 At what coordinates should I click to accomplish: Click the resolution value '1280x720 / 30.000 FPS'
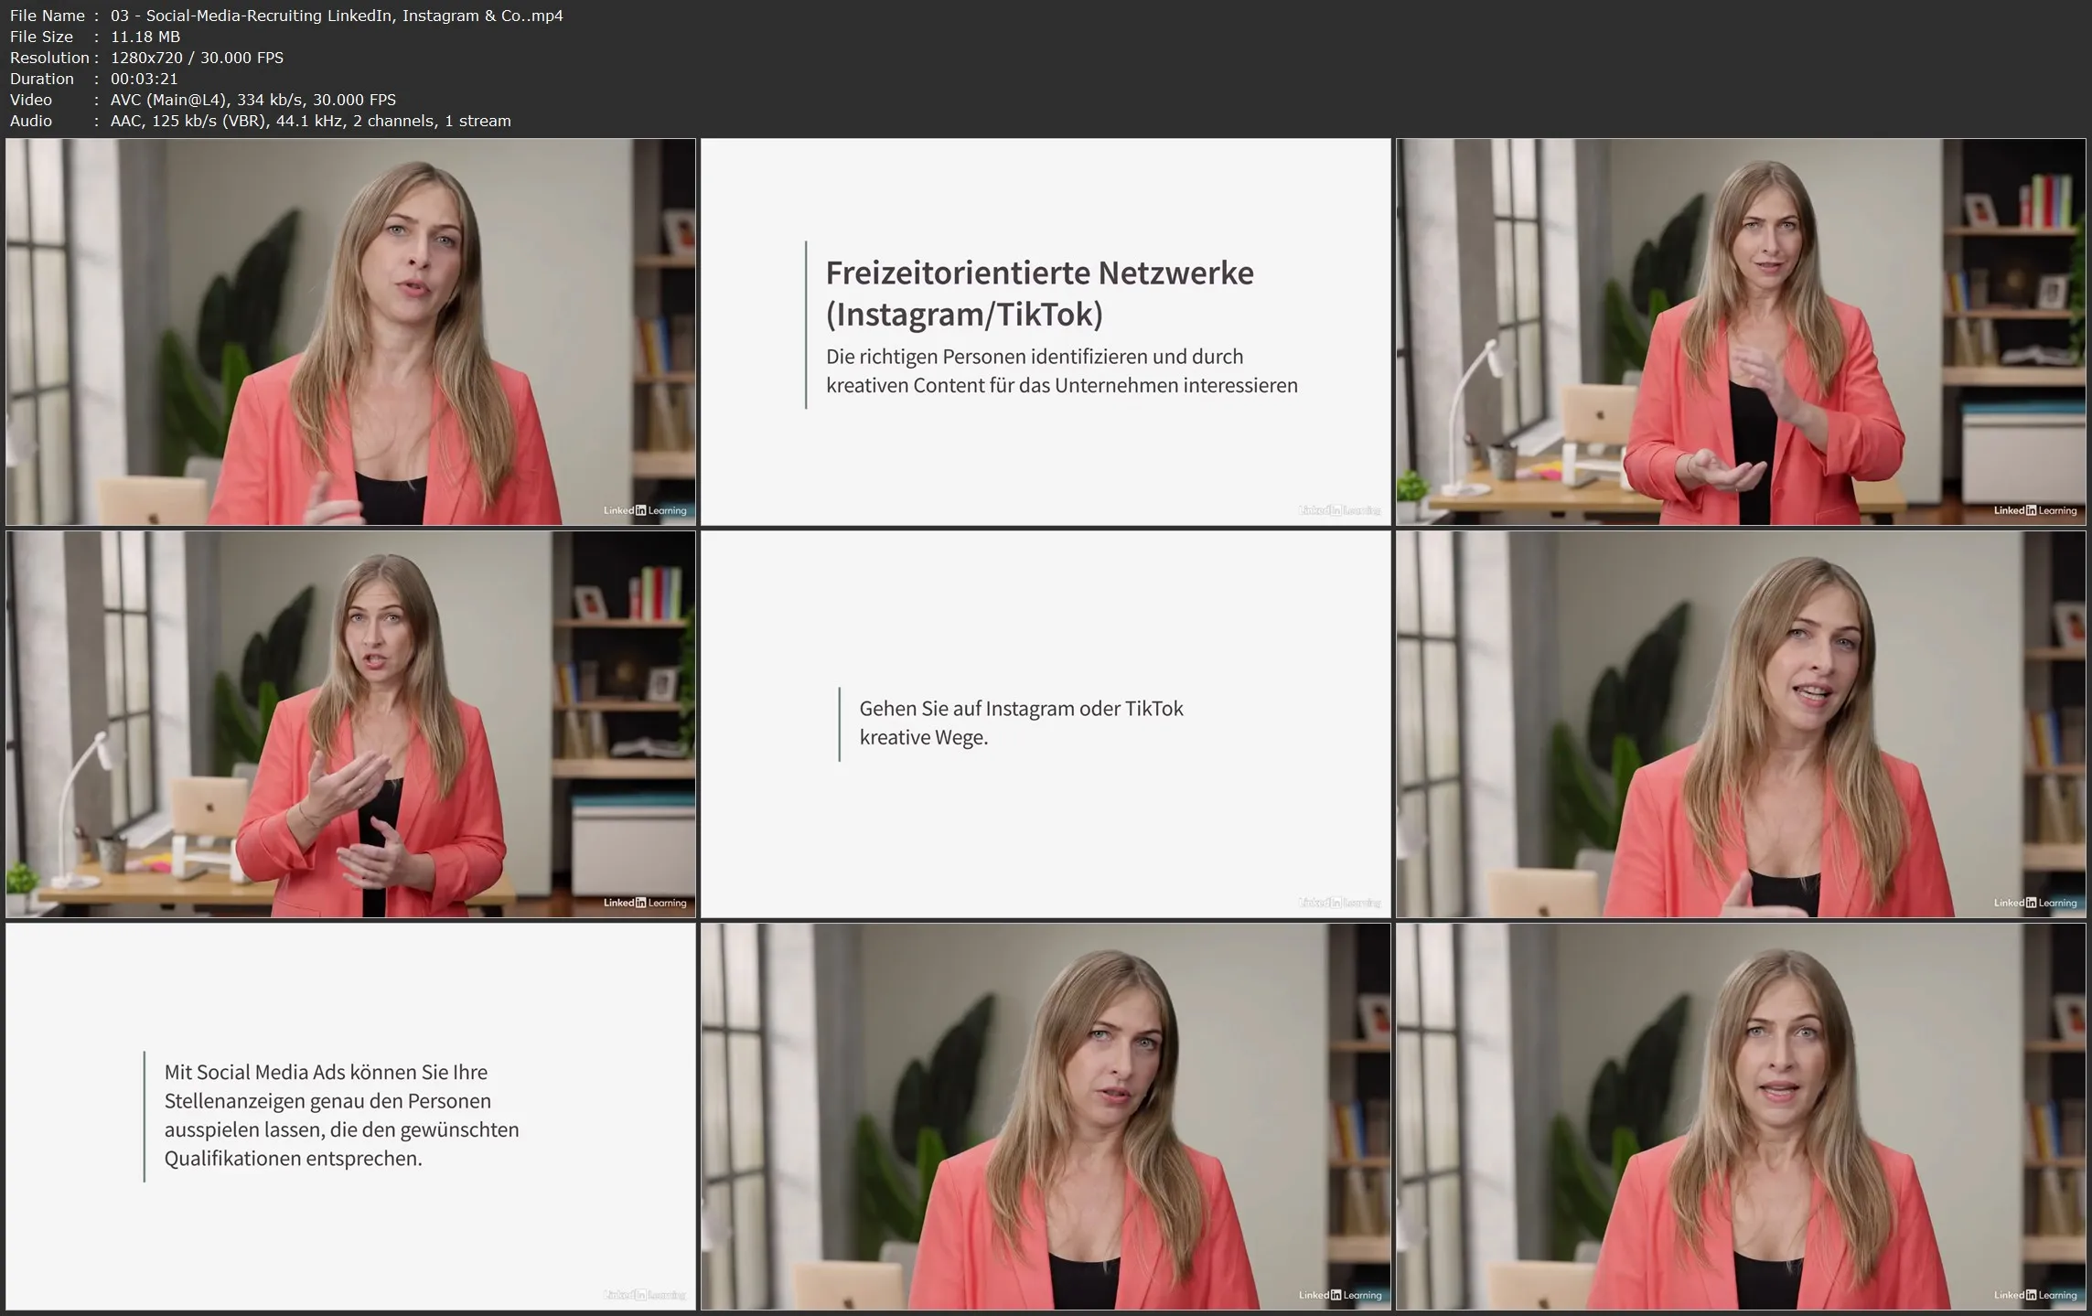tap(197, 58)
